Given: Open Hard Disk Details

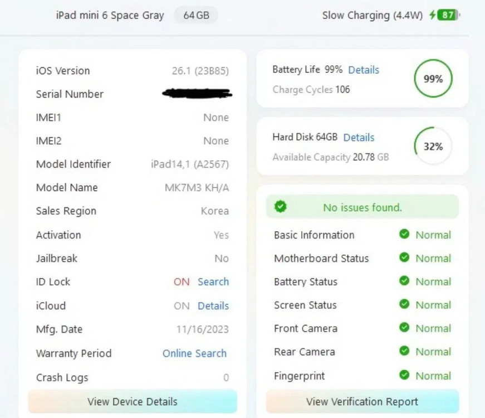Looking at the screenshot, I should 359,137.
